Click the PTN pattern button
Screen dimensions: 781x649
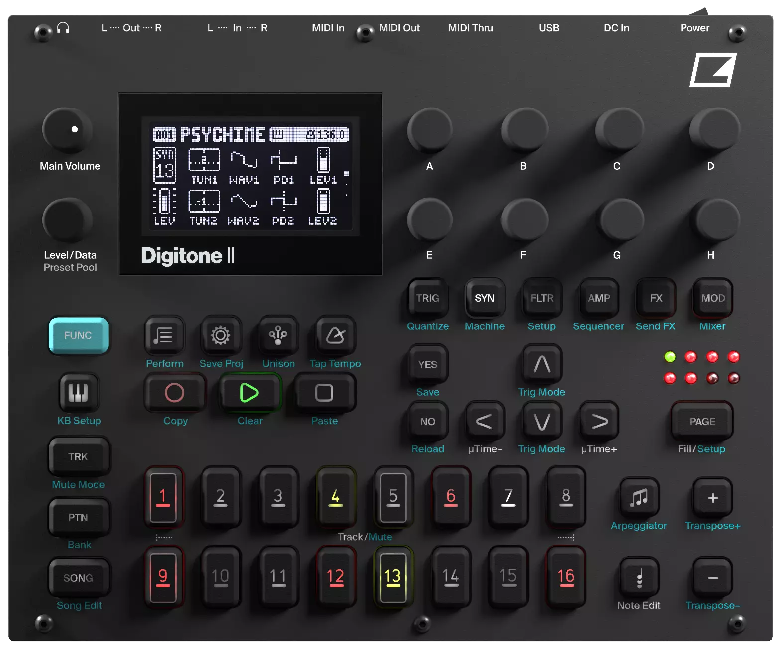click(x=79, y=517)
